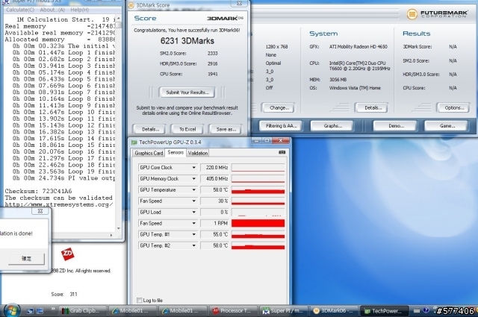Open the Calculate menu in Super PI
The width and height of the screenshot is (478, 317).
point(20,10)
